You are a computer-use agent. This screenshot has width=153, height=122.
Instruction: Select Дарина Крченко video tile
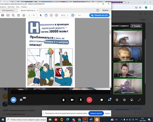128,86
